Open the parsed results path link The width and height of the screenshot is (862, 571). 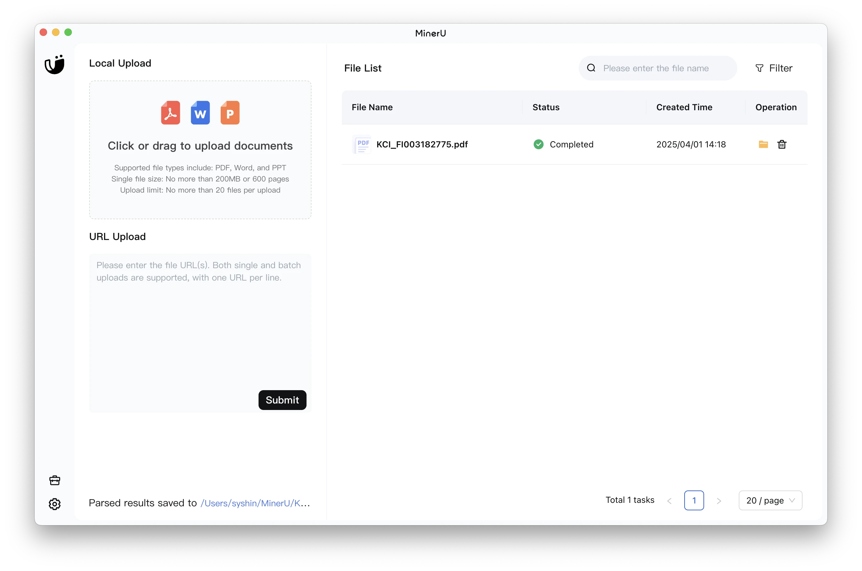tap(255, 503)
